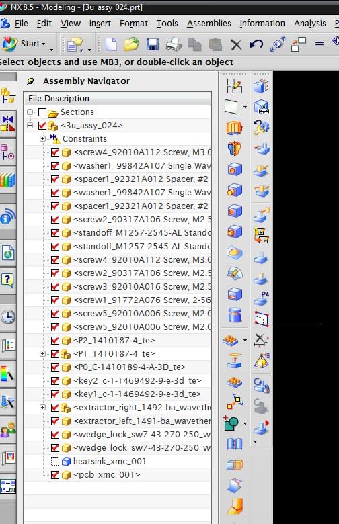Select the Revolve tool icon
Viewport: 339px width, 524px height.
[x=234, y=148]
